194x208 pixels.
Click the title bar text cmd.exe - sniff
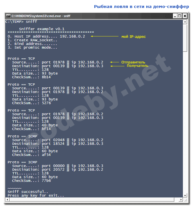(41, 16)
